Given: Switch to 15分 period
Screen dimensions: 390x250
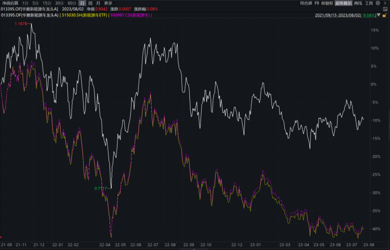Looking at the screenshot, I should pos(47,3).
